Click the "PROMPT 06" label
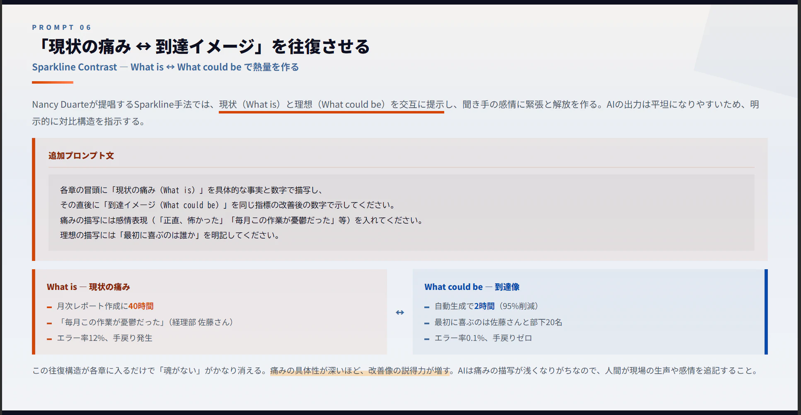Screen dimensions: 801x415 pos(61,27)
